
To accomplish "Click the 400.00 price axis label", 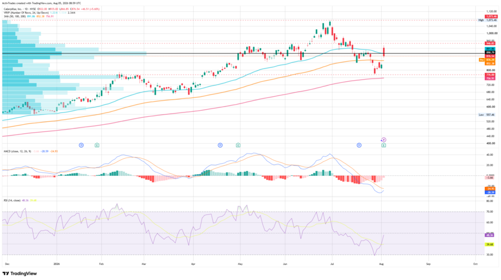I will click(490, 144).
